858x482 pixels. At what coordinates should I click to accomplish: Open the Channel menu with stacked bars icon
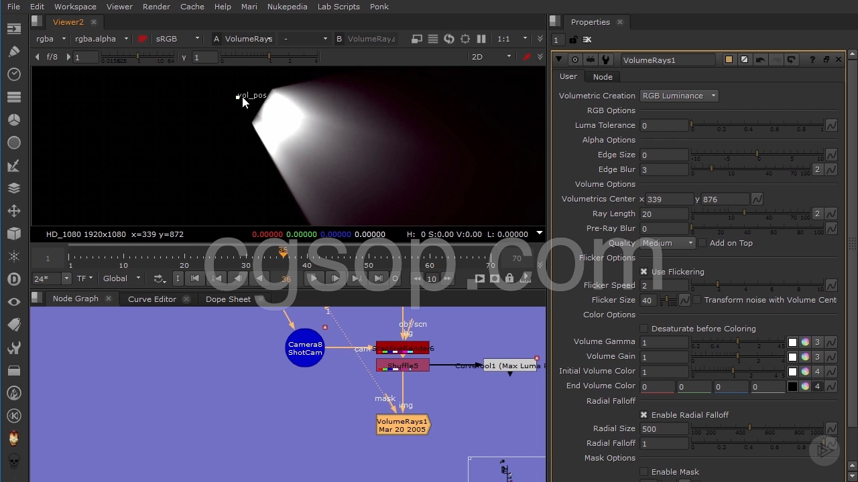[14, 97]
